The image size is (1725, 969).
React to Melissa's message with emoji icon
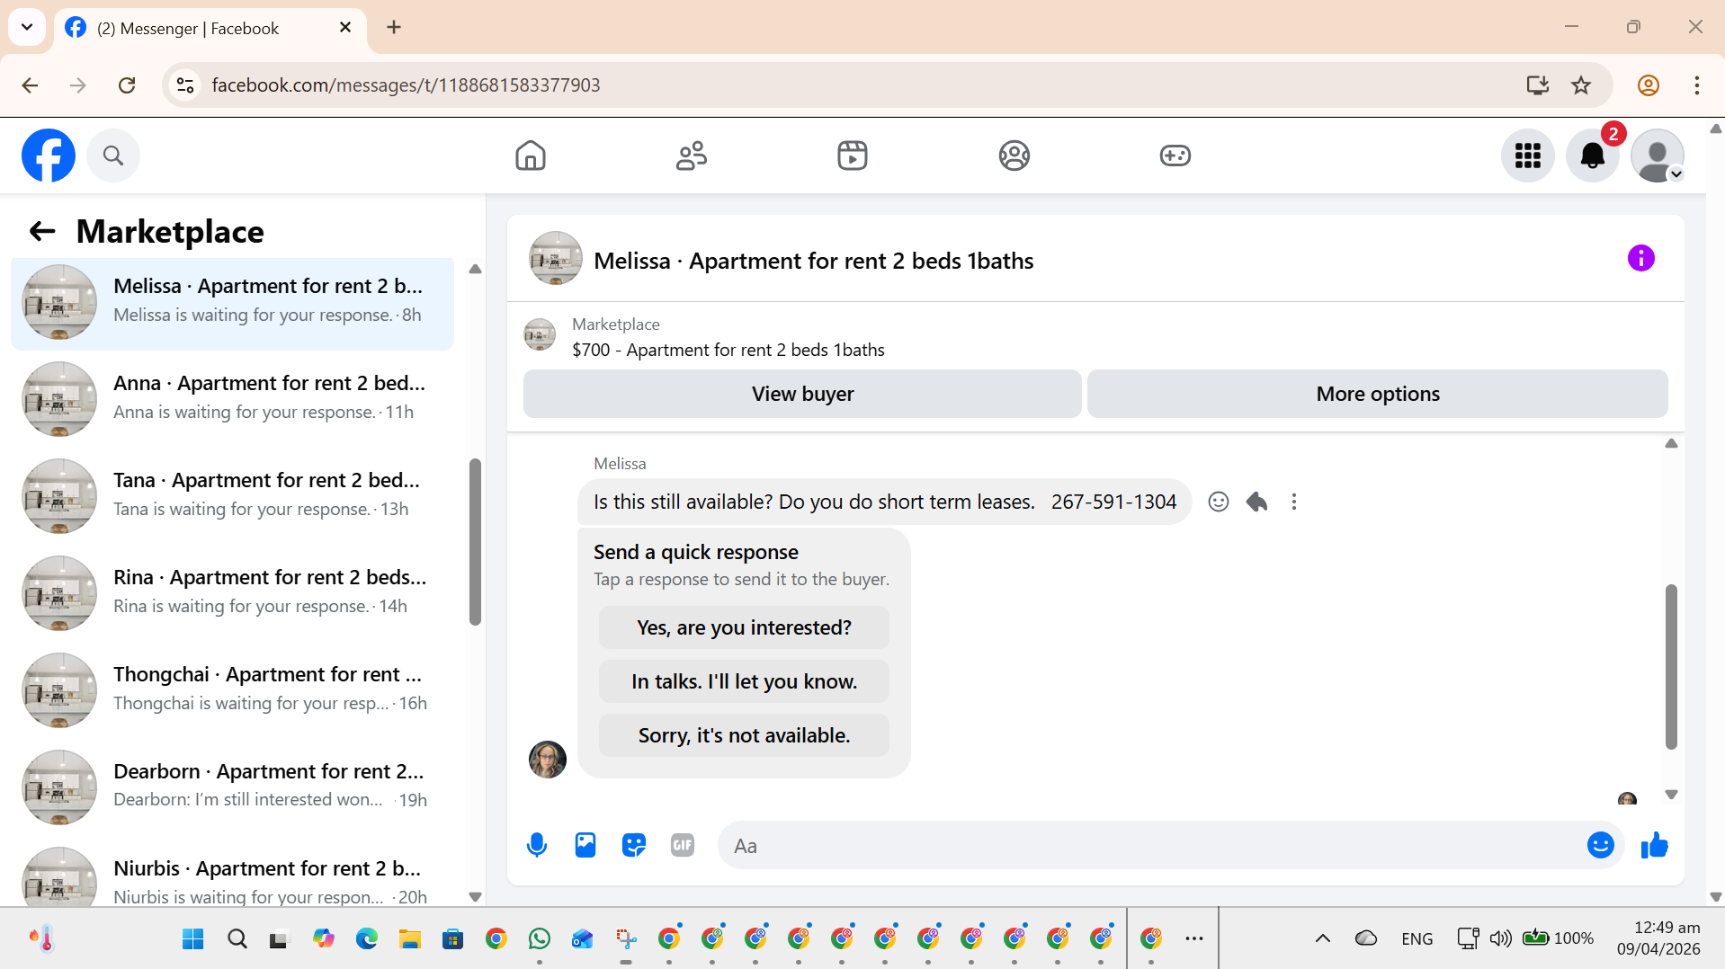pyautogui.click(x=1218, y=502)
